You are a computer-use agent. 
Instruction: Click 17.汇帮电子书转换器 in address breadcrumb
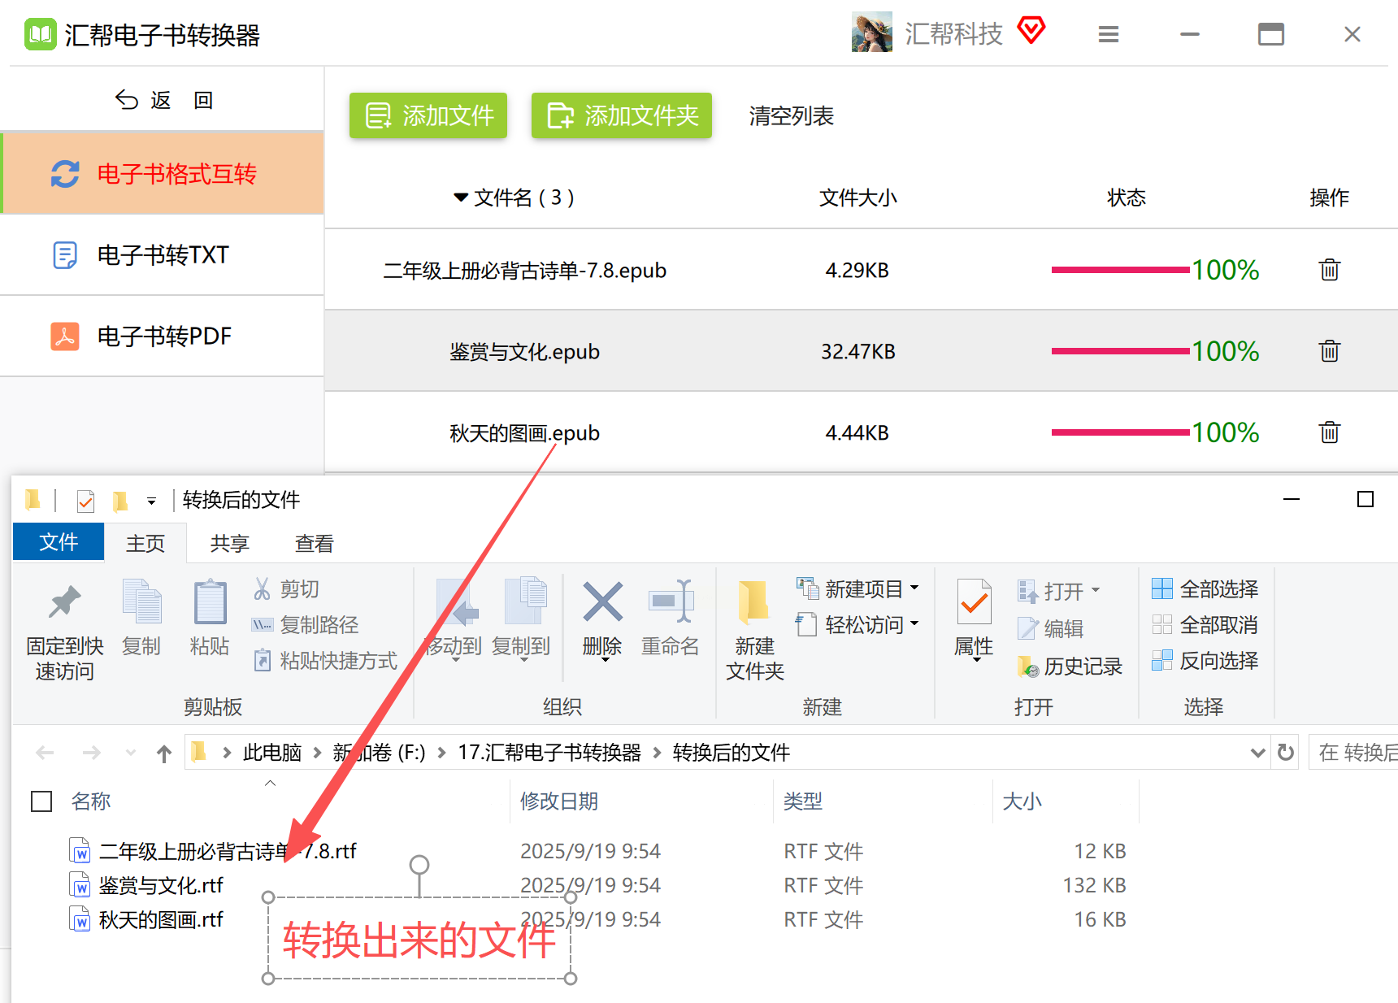[549, 753]
